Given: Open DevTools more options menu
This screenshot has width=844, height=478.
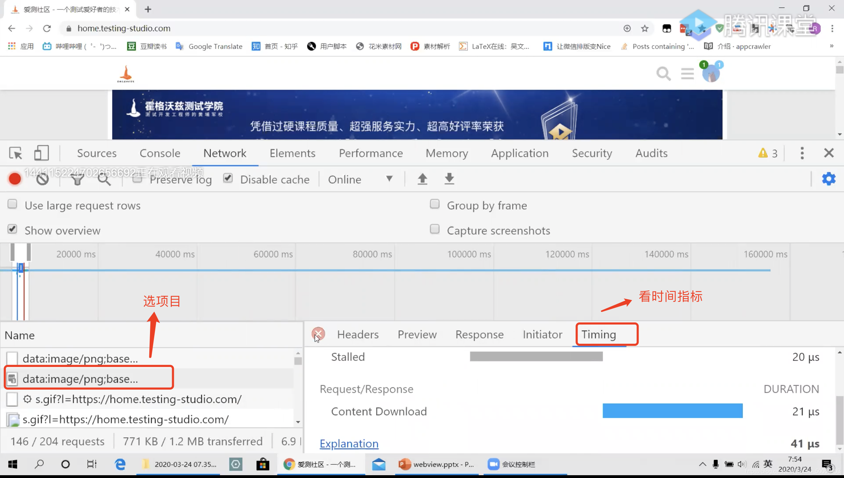Looking at the screenshot, I should [802, 153].
